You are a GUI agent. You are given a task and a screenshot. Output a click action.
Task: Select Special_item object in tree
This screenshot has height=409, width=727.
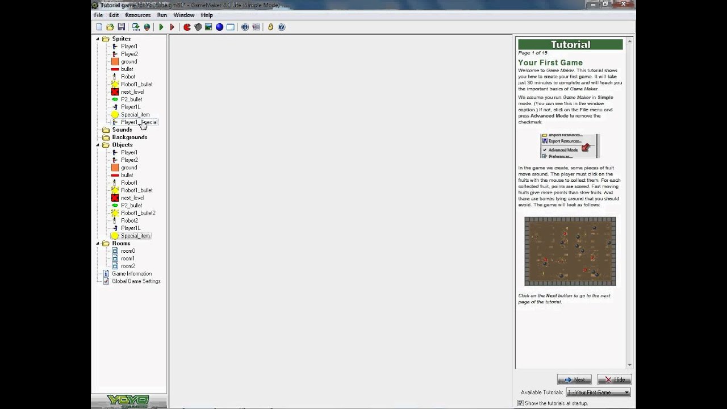(135, 236)
